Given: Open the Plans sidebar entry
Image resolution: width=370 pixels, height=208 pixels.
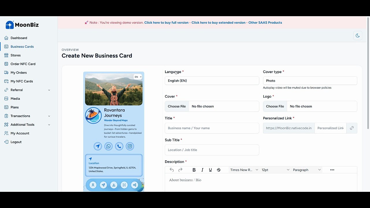Looking at the screenshot, I should [x=14, y=107].
